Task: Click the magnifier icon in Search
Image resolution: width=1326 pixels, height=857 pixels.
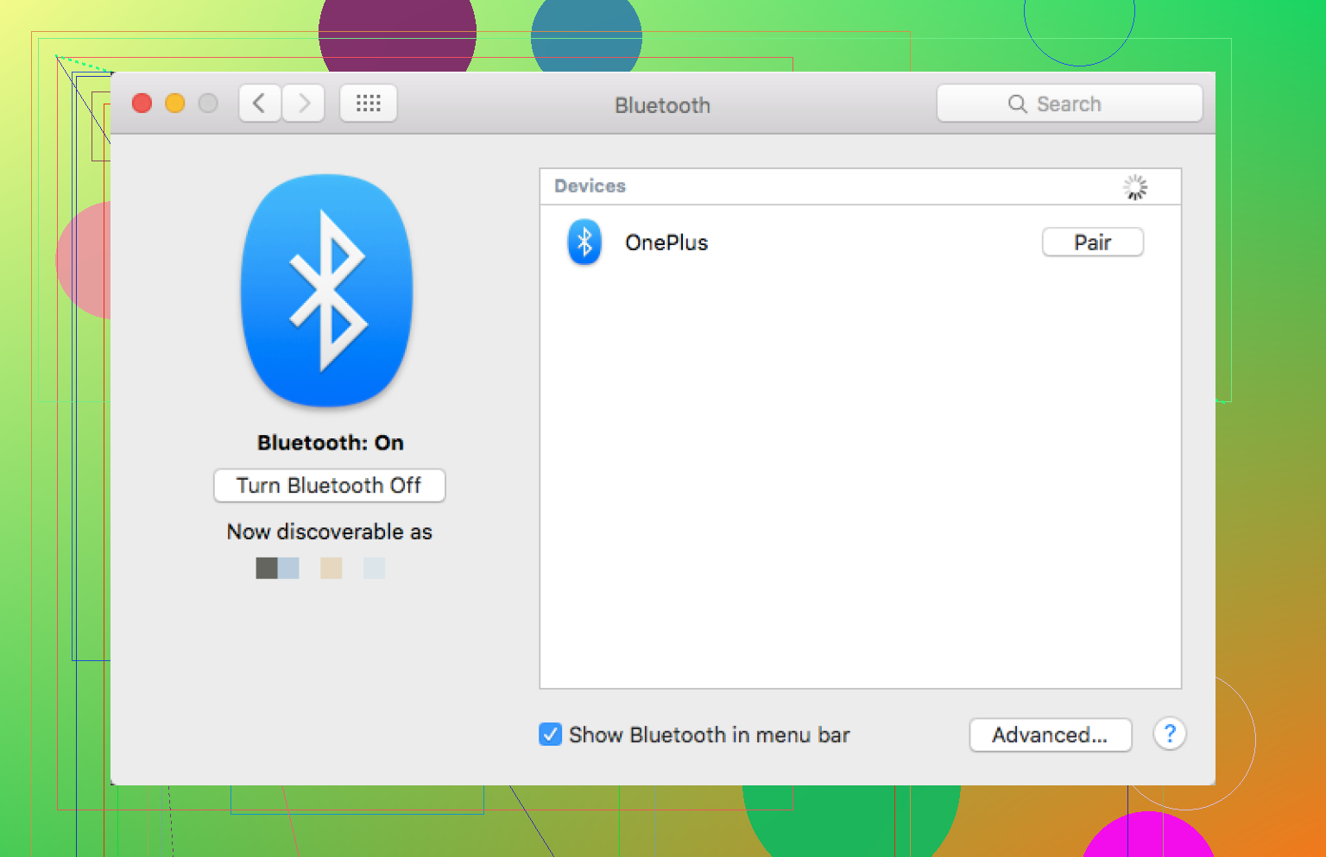Action: [1018, 104]
